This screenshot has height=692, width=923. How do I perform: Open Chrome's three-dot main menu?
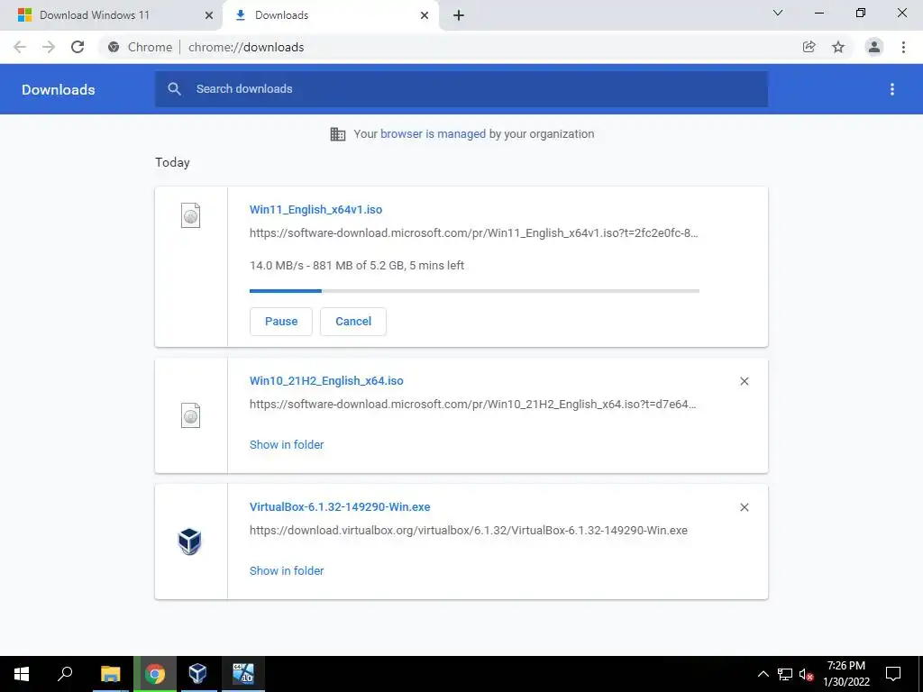(x=903, y=47)
